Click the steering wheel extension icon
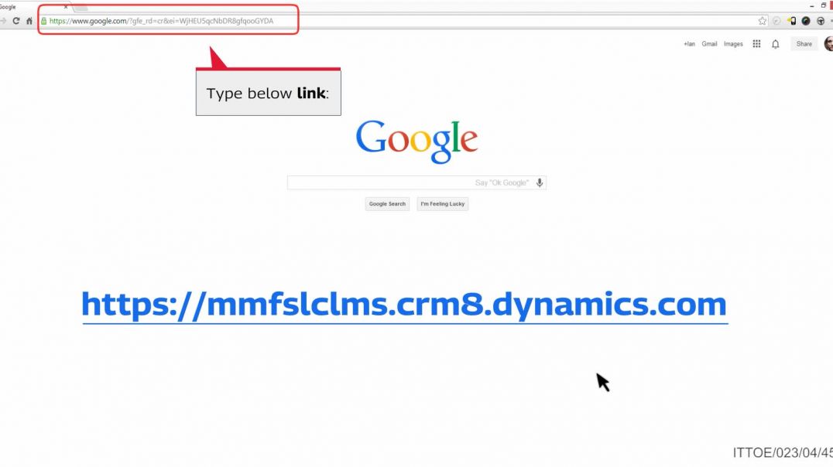The height and width of the screenshot is (467, 833). pyautogui.click(x=821, y=21)
